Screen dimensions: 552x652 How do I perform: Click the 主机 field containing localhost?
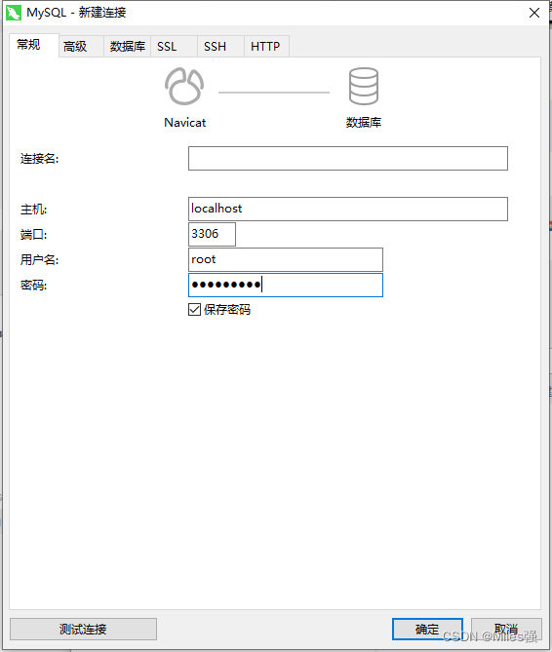tap(348, 209)
